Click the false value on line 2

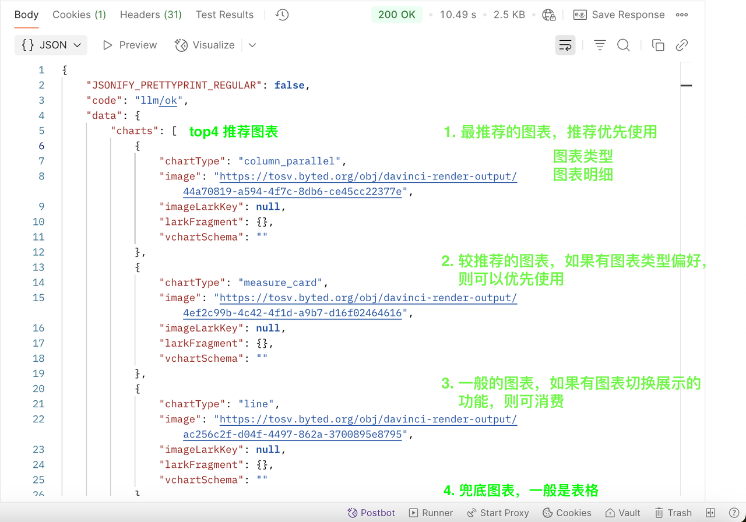pos(290,85)
